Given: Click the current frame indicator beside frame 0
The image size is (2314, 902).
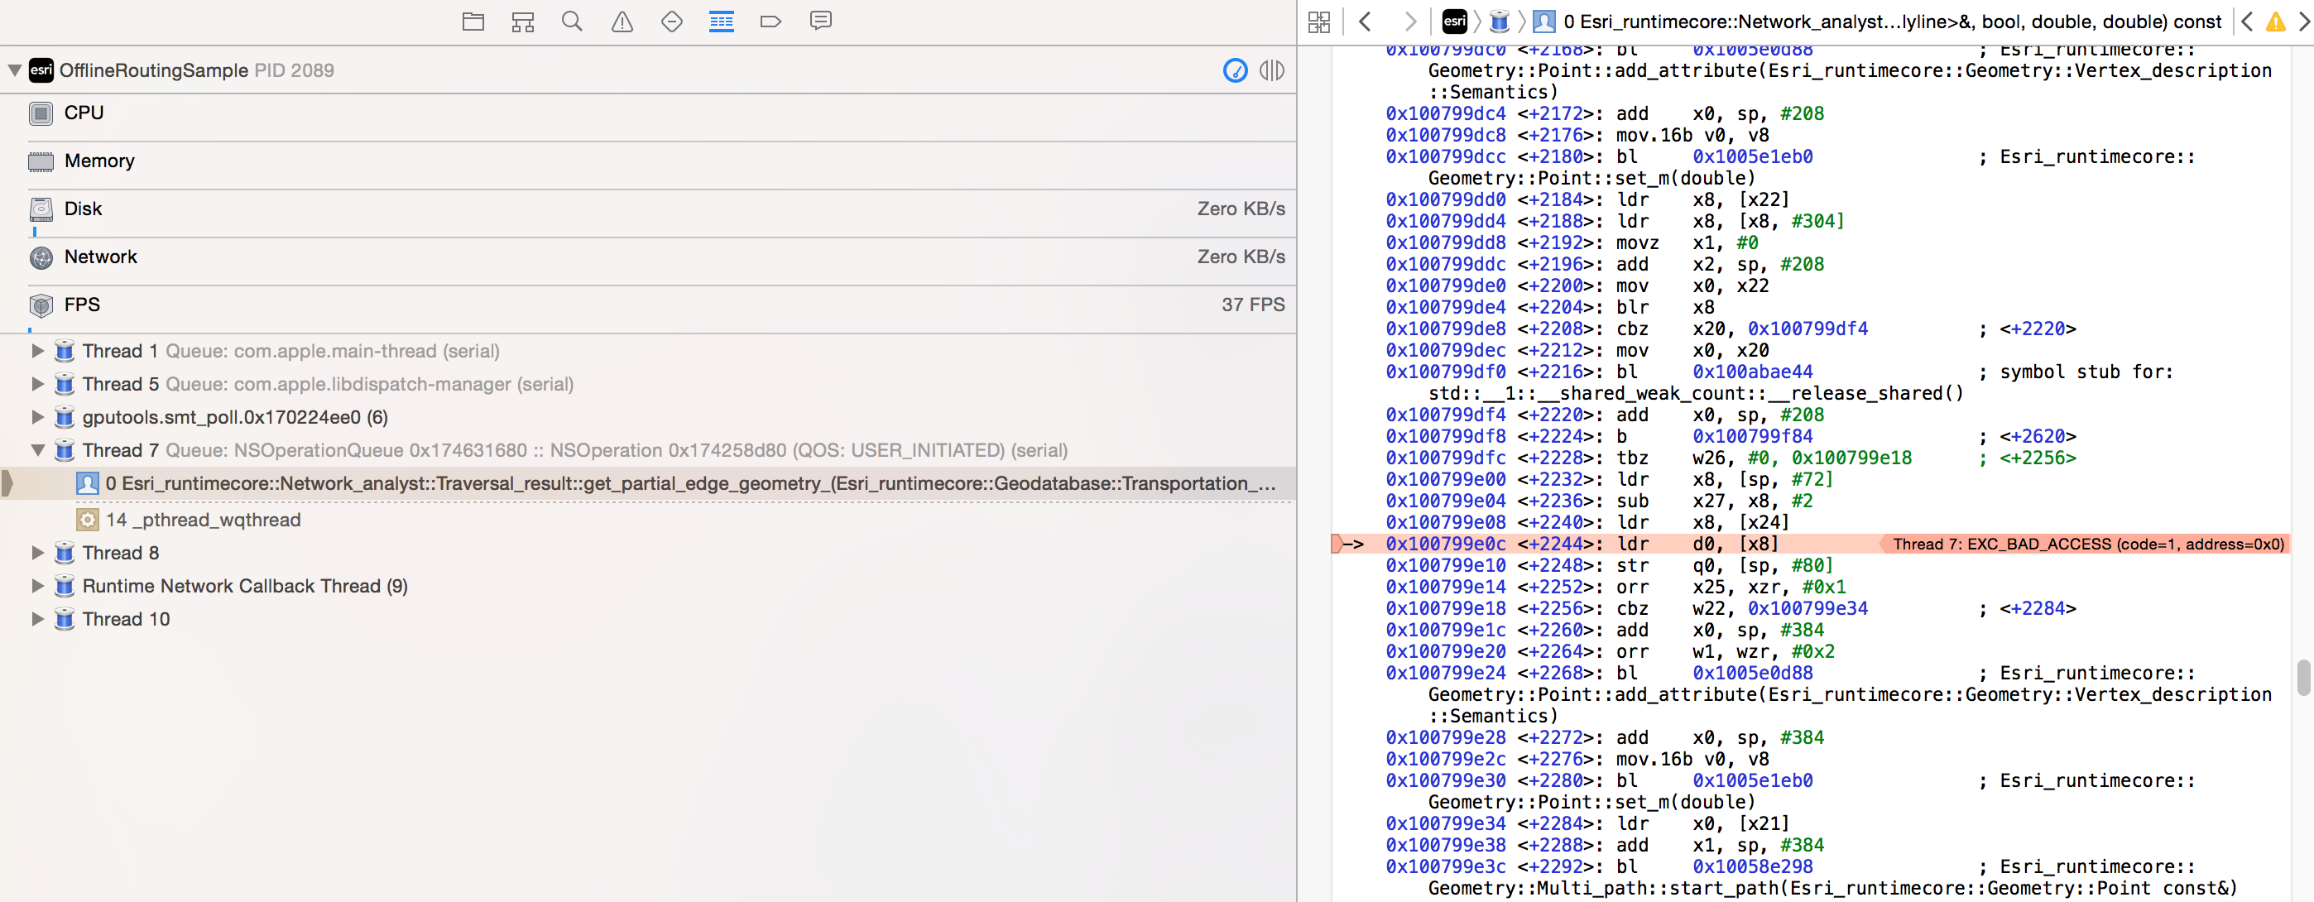Looking at the screenshot, I should coord(7,483).
